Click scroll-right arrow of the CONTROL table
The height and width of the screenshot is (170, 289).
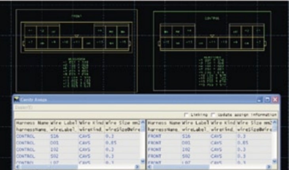pyautogui.click(x=138, y=167)
